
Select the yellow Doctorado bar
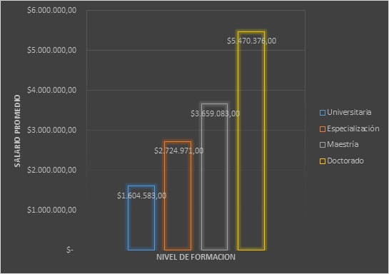(251, 141)
